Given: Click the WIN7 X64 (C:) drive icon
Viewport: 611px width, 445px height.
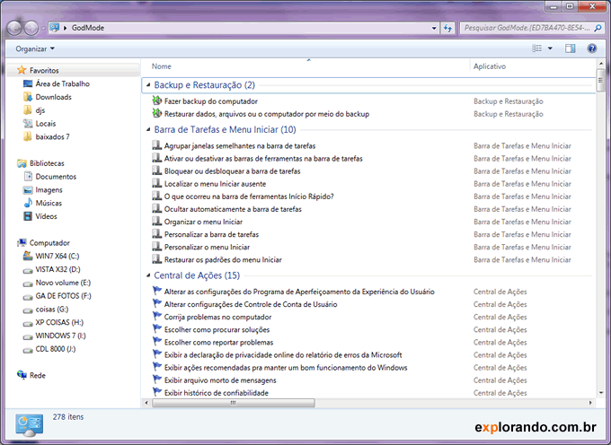Looking at the screenshot, I should click(28, 256).
